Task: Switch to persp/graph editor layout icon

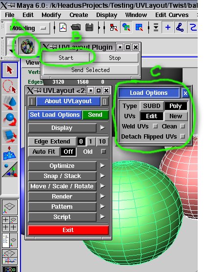Action: click(x=10, y=257)
